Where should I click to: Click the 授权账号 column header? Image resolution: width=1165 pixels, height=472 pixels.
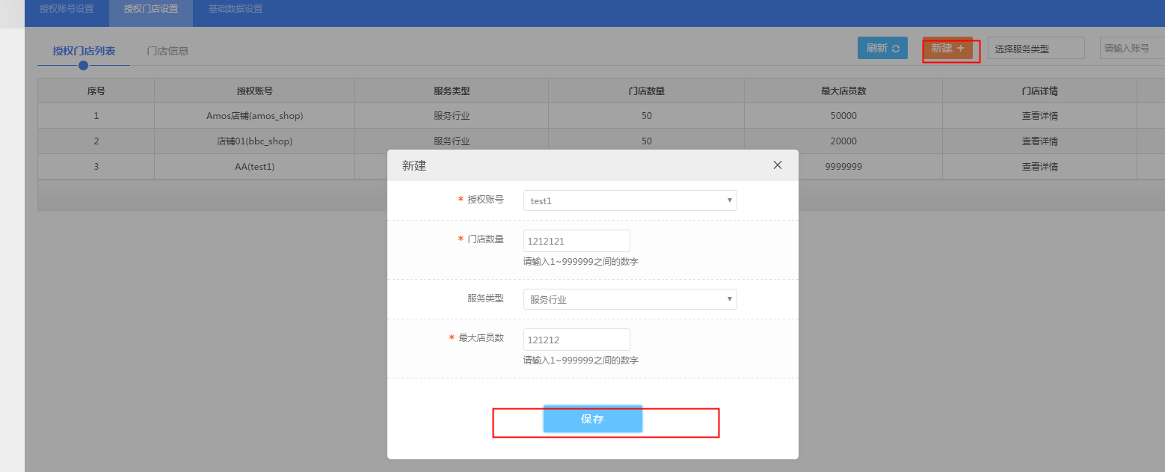point(254,91)
